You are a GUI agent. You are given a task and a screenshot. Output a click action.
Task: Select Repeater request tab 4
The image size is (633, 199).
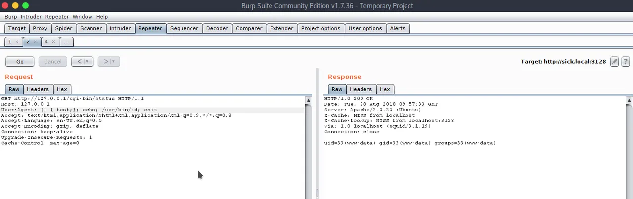[46, 42]
